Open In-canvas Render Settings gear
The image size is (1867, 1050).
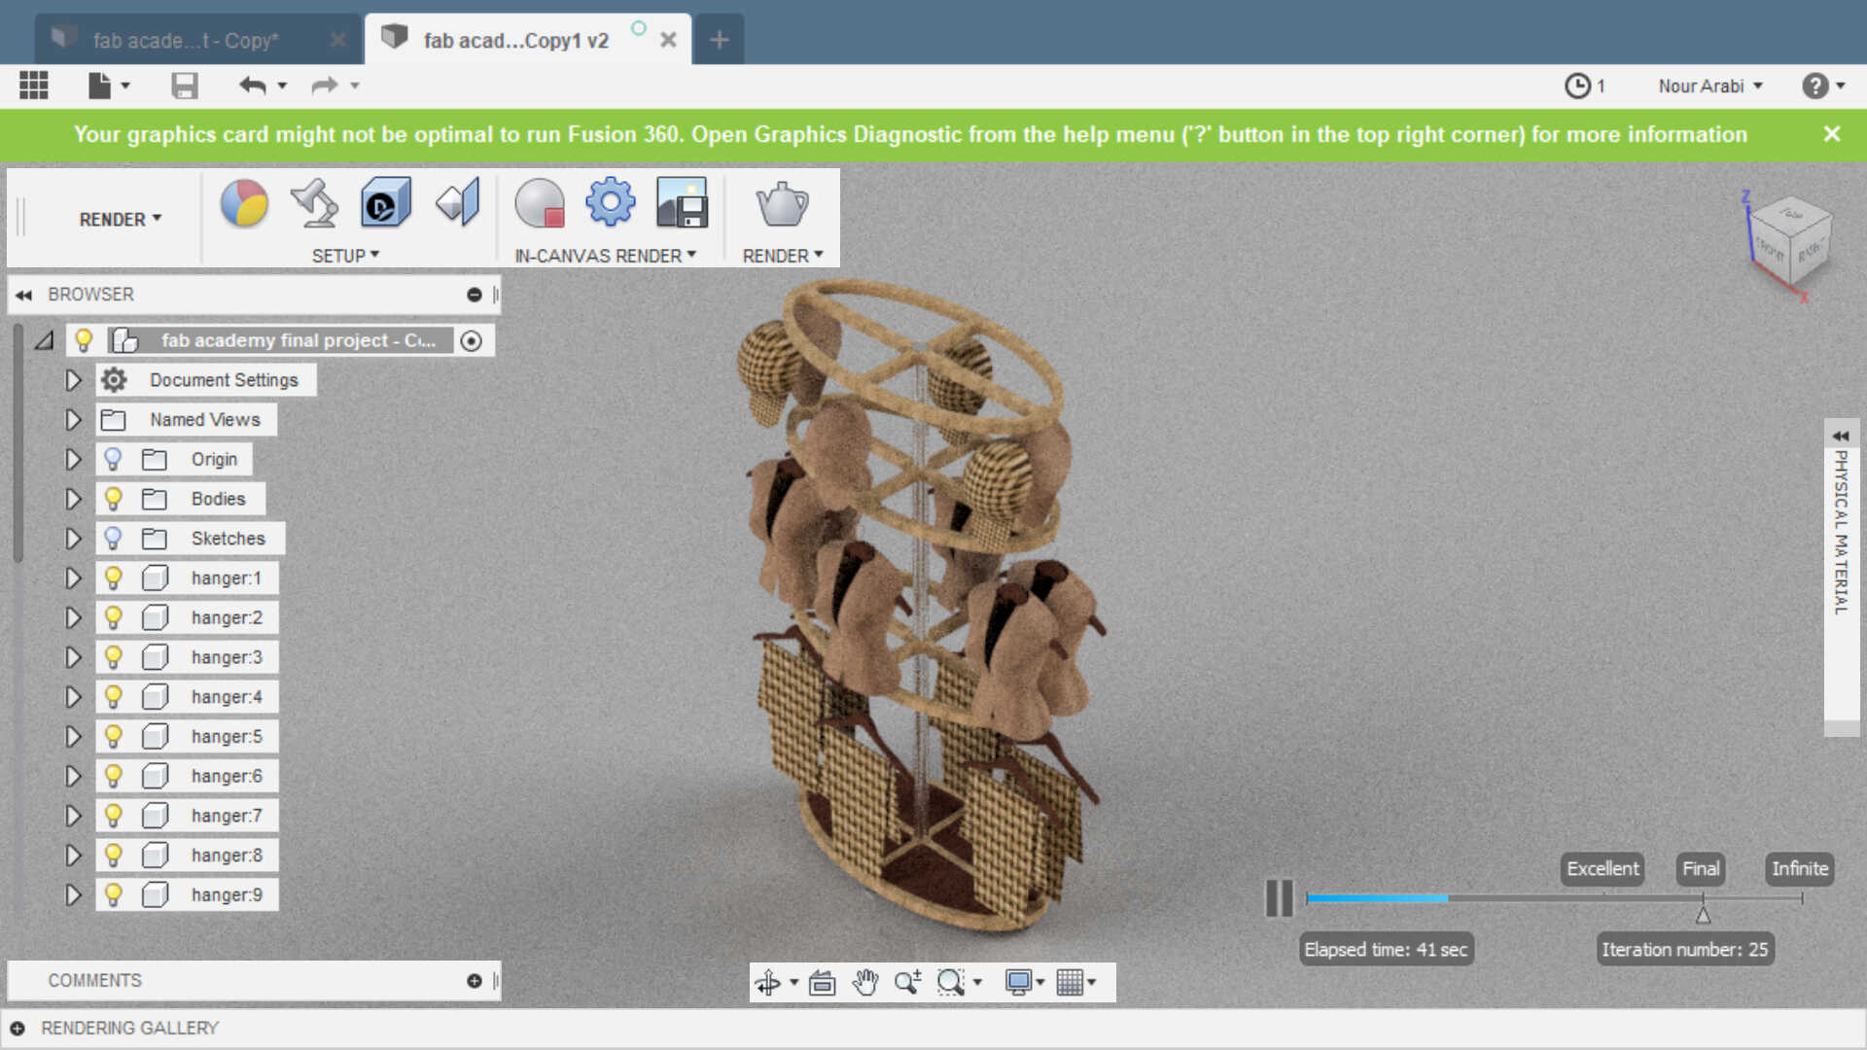click(x=610, y=202)
